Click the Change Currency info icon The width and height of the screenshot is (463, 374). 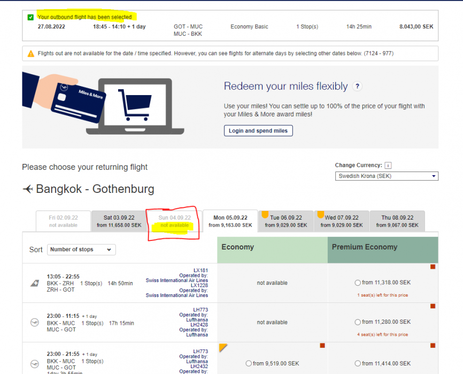[388, 166]
